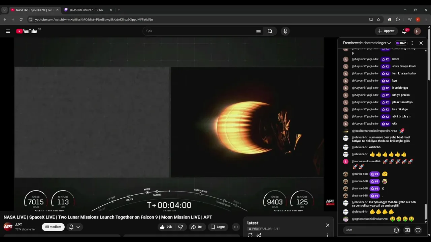Image resolution: width=431 pixels, height=242 pixels.
Task: Go back in browser history
Action: point(5,19)
